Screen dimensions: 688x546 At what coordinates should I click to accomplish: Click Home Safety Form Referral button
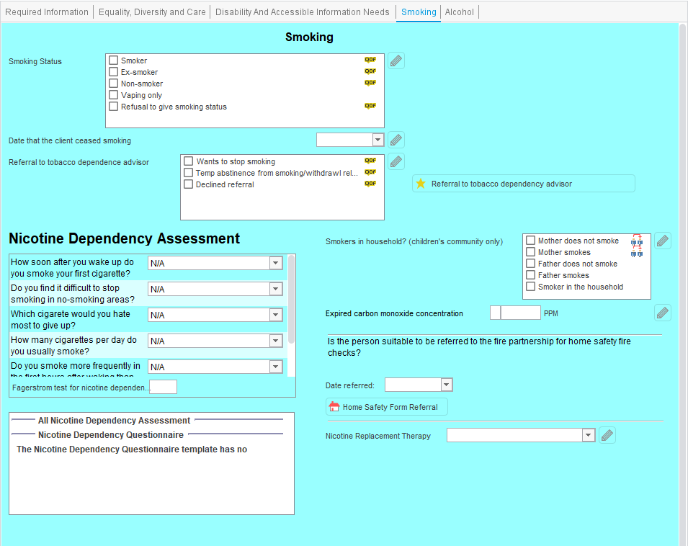[x=387, y=406]
